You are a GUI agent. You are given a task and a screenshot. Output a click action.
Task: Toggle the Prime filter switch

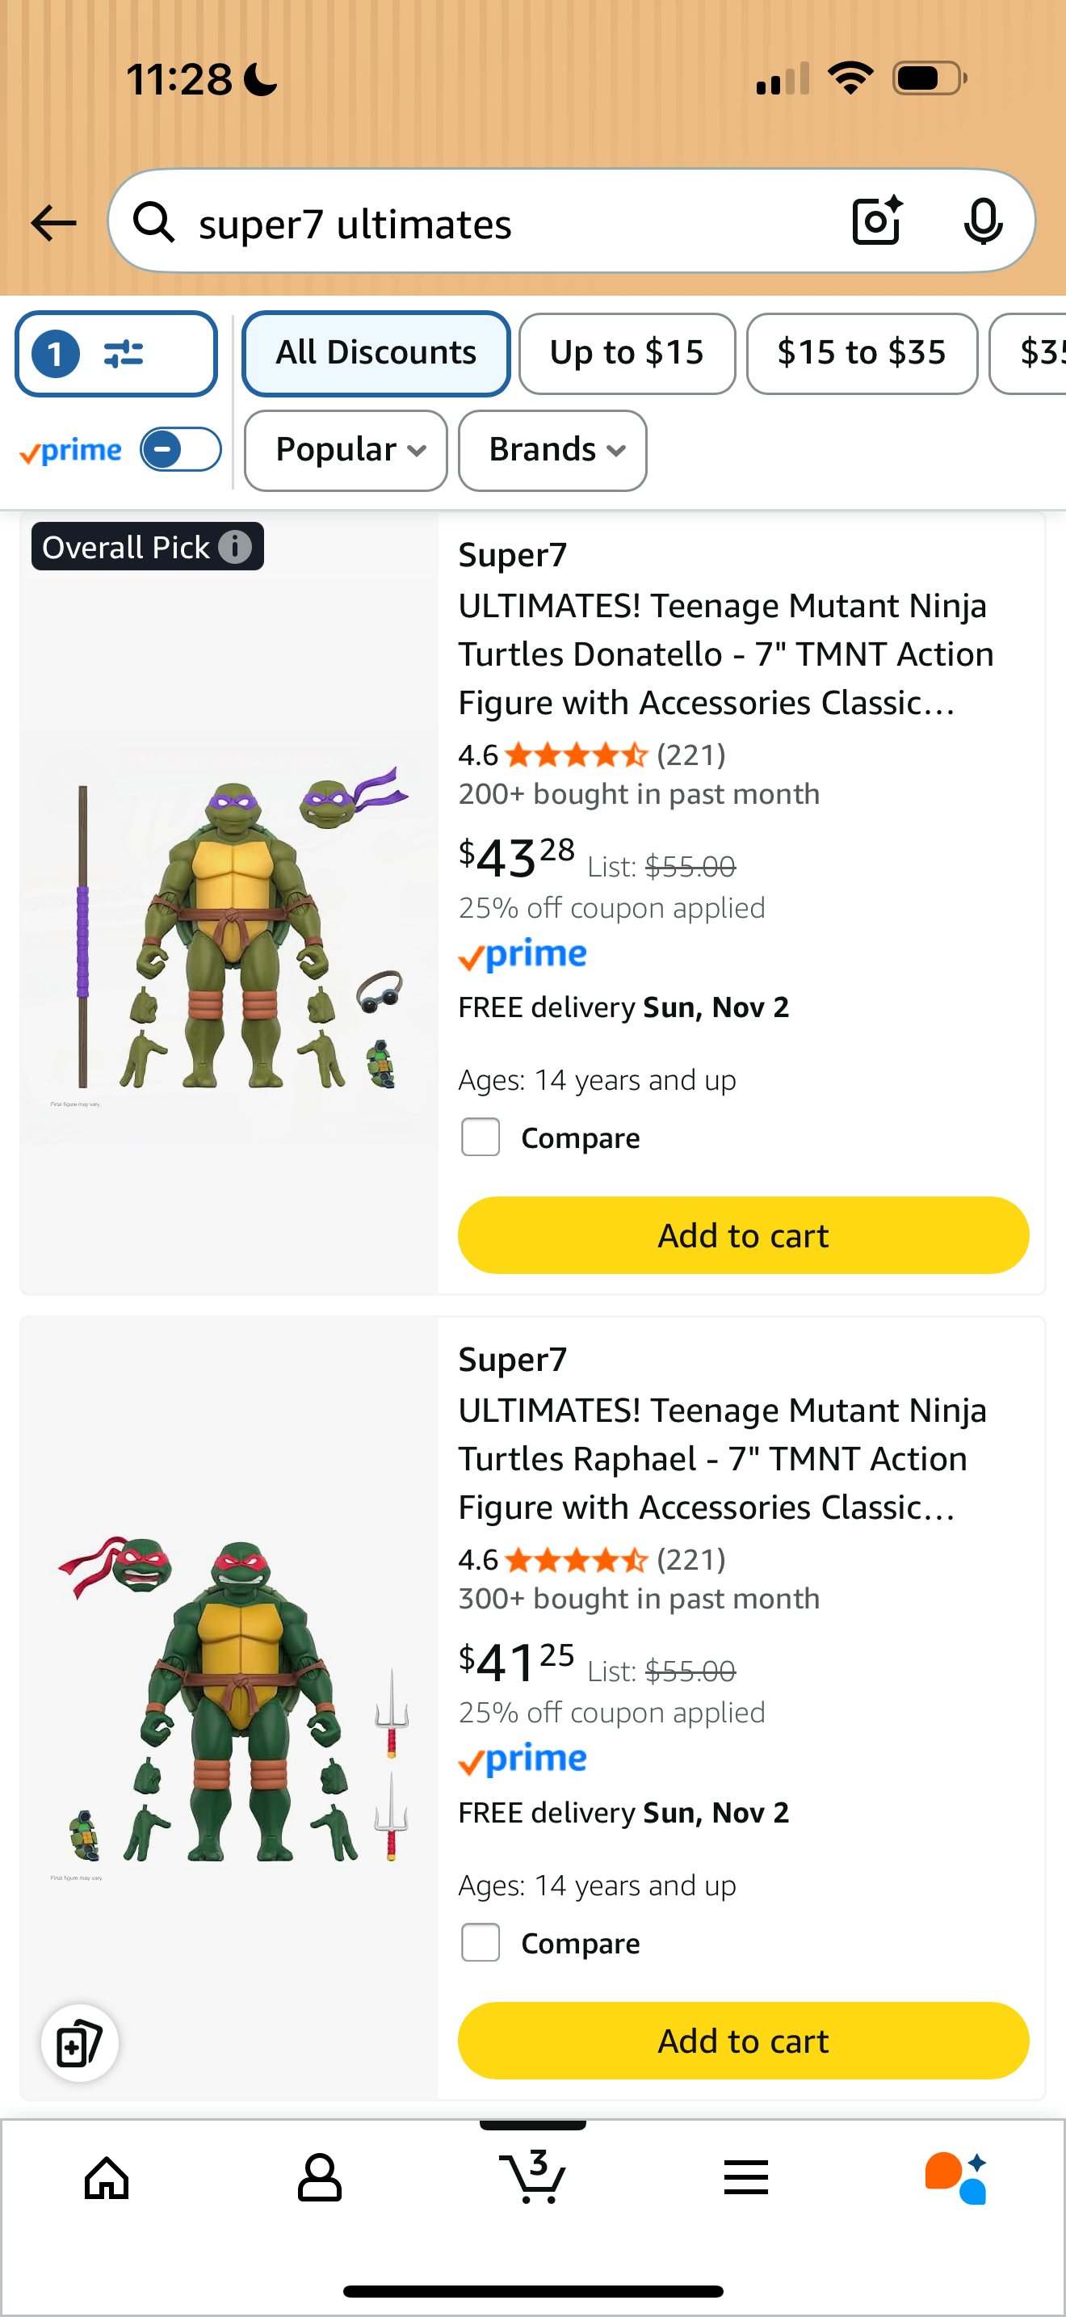click(181, 450)
